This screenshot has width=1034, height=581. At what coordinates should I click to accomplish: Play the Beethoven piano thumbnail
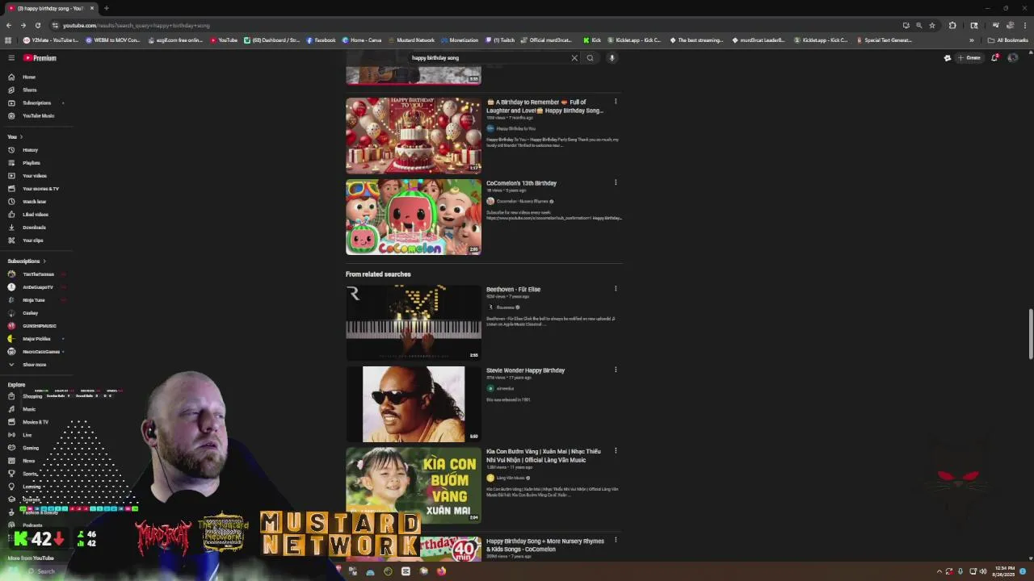(414, 323)
